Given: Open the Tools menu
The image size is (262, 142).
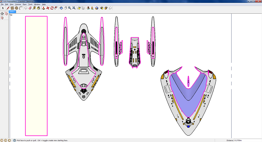Looking at the screenshot, I should [x=30, y=4].
